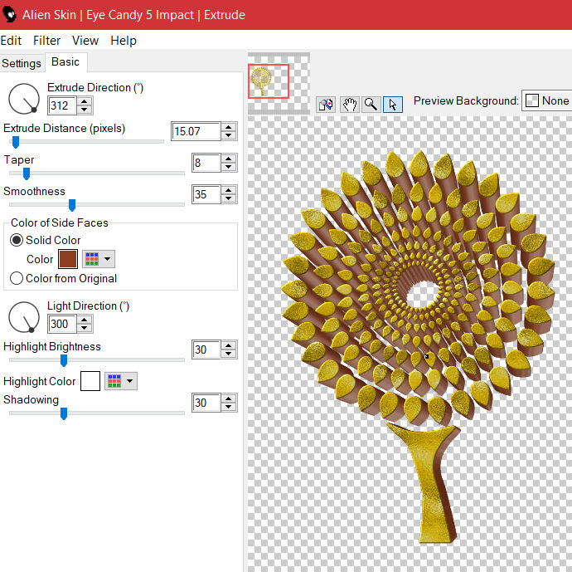The width and height of the screenshot is (572, 572).
Task: Toggle the show original preview icon
Action: 326,105
